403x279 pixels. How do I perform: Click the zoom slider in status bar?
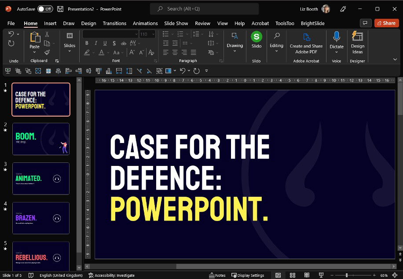coord(352,275)
